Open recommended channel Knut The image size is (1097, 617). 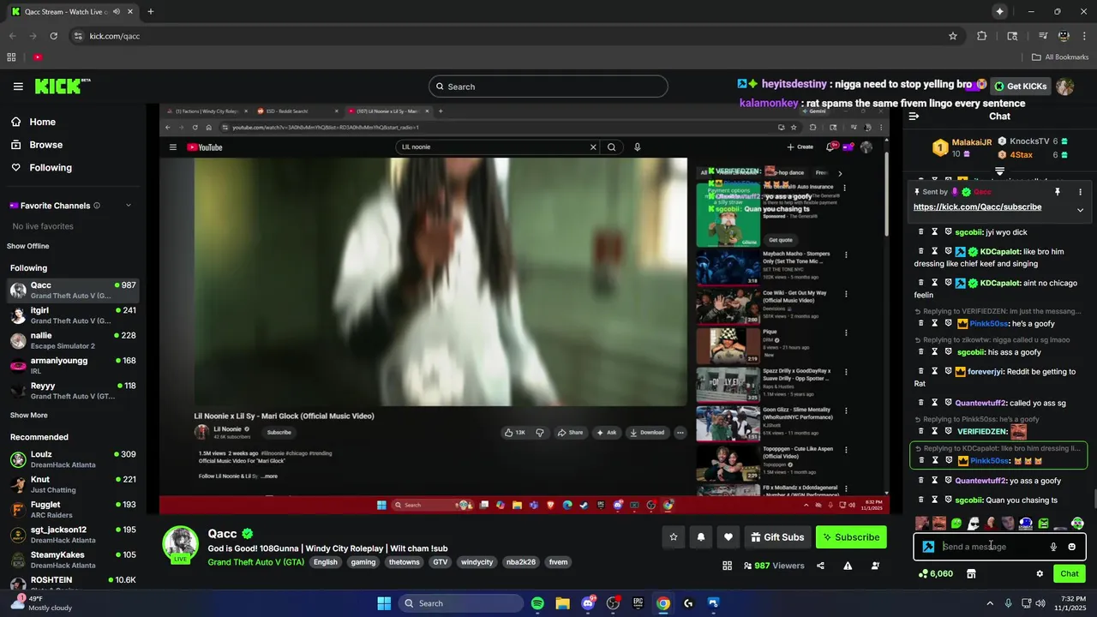point(73,484)
